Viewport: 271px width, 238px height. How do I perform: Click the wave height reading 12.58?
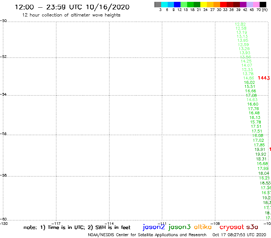click(241, 28)
